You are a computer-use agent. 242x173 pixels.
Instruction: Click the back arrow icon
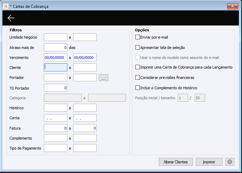[11, 18]
